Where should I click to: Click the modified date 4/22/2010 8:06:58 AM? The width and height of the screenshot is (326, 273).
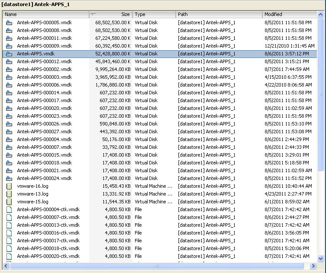point(288,85)
